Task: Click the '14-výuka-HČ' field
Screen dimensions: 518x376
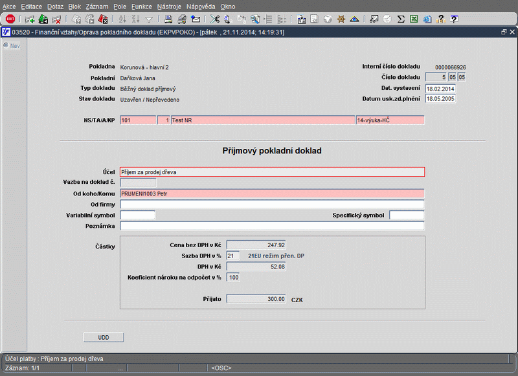Action: (x=390, y=120)
